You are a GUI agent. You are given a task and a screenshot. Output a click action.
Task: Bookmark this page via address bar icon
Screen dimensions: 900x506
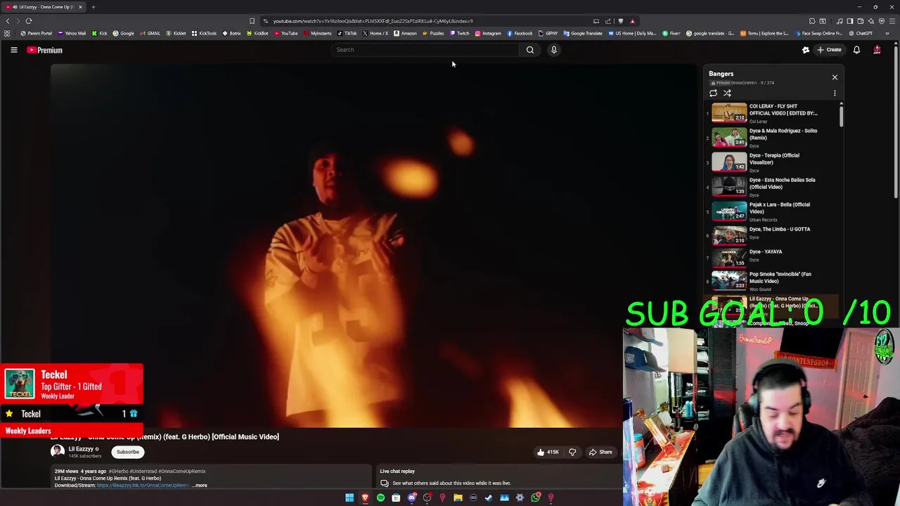[252, 21]
